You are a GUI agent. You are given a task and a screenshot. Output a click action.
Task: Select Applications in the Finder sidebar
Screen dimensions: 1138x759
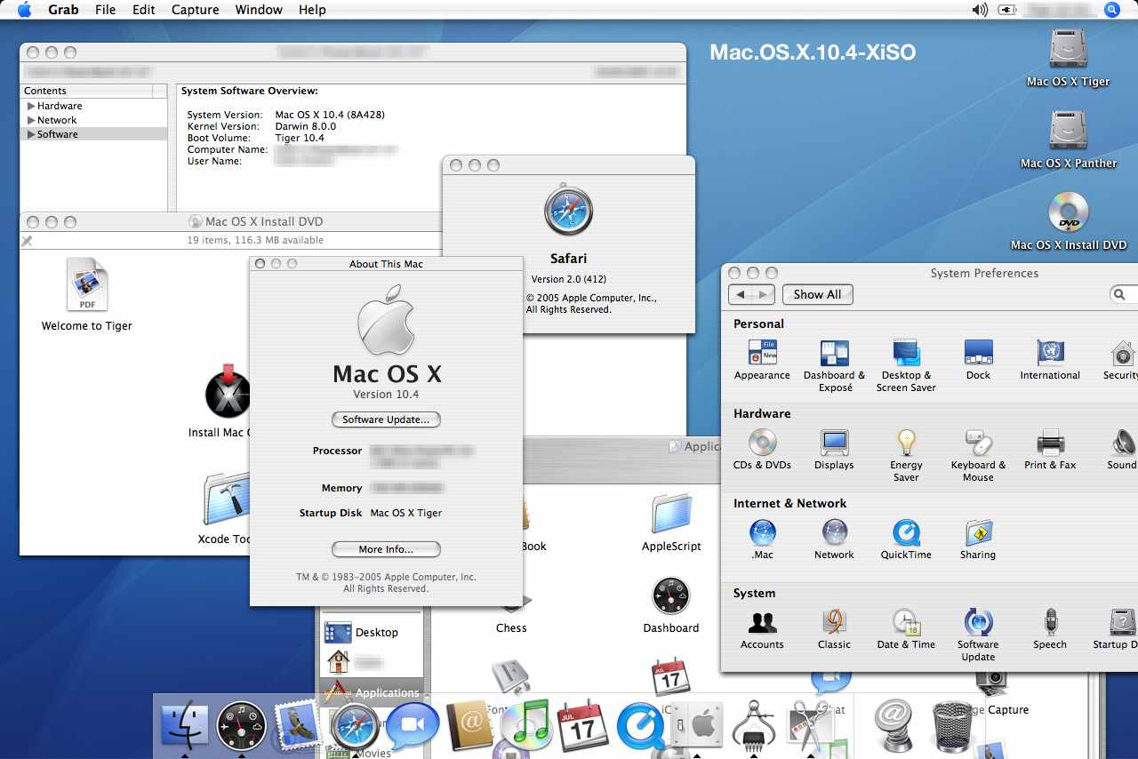click(x=373, y=692)
